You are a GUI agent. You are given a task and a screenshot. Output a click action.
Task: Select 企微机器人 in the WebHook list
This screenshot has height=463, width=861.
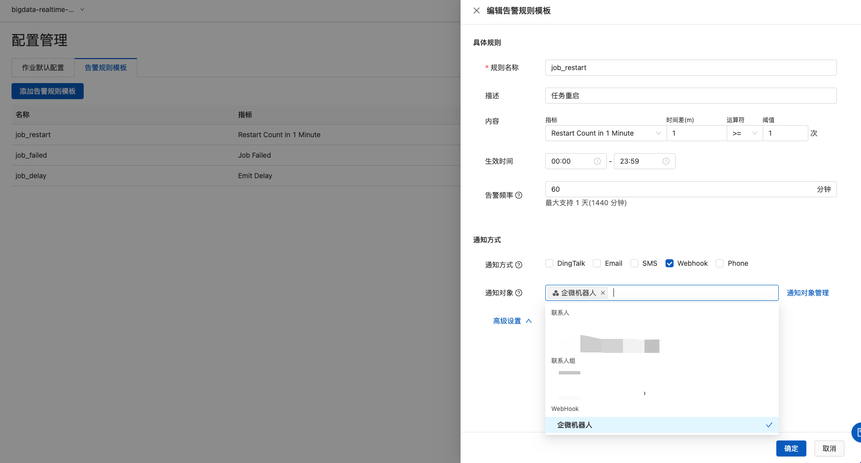[662, 425]
